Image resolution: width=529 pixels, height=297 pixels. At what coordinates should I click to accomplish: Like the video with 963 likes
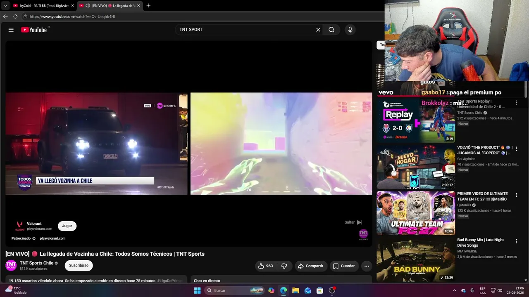click(265, 266)
